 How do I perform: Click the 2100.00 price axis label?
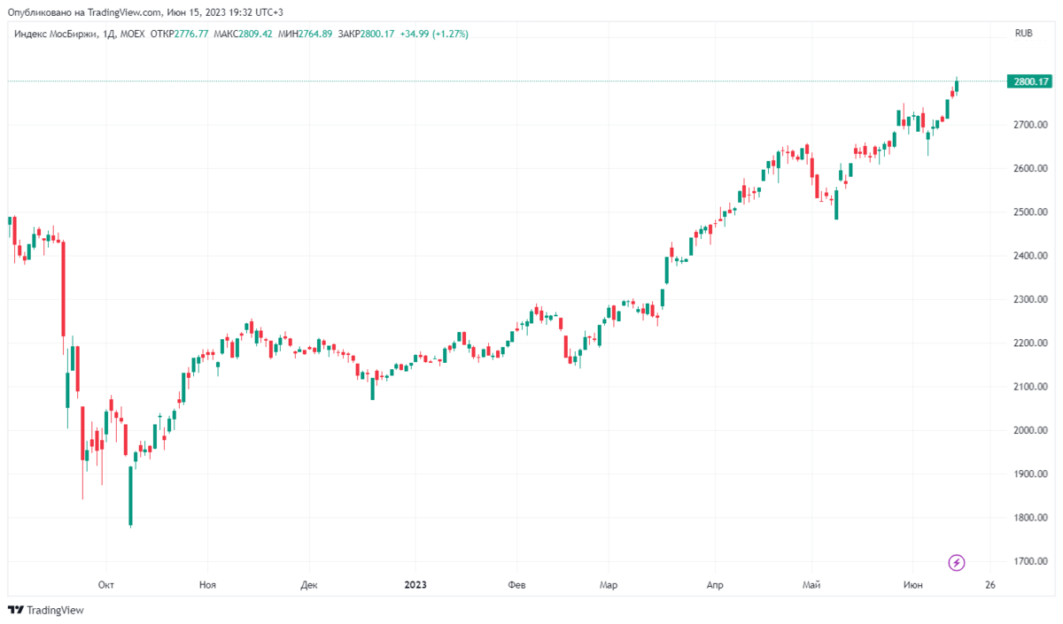tap(1031, 387)
